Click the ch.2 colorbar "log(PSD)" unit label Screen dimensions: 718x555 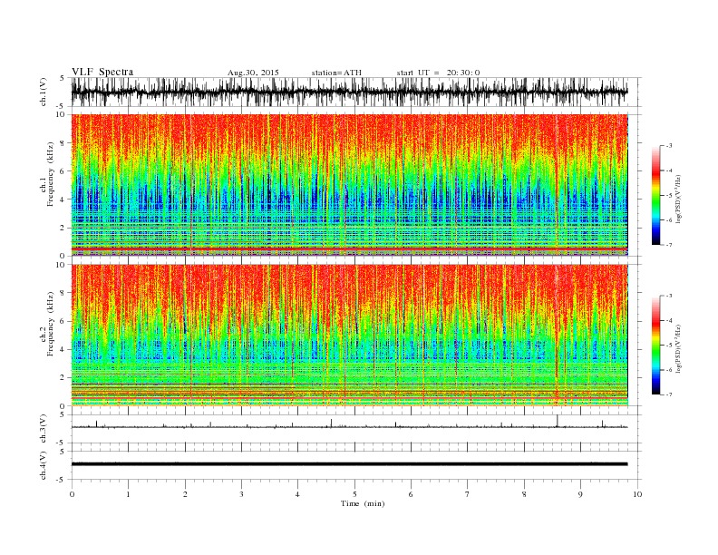click(x=679, y=348)
